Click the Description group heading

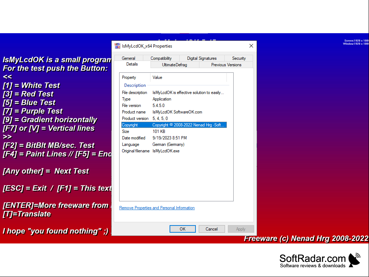point(135,85)
